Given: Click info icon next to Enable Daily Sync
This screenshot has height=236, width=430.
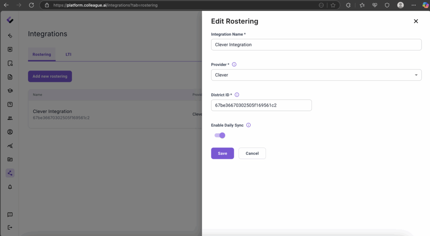Looking at the screenshot, I should point(248,125).
